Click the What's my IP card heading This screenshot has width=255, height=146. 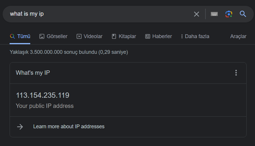(x=33, y=73)
